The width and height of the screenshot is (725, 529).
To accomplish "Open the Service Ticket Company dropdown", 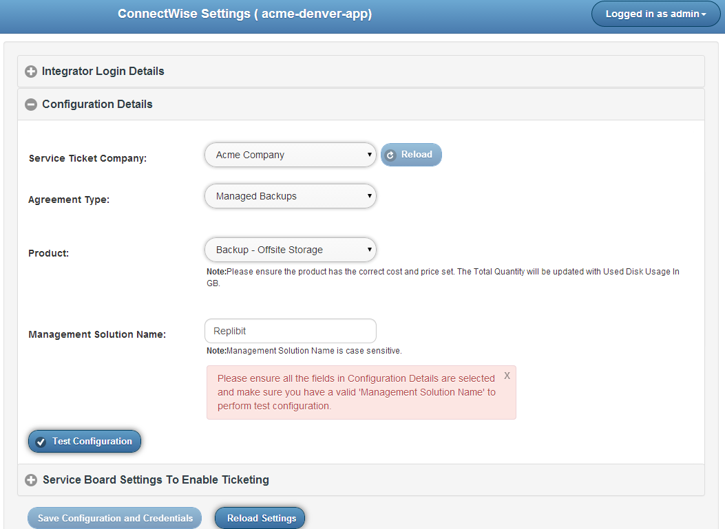I will (x=291, y=155).
